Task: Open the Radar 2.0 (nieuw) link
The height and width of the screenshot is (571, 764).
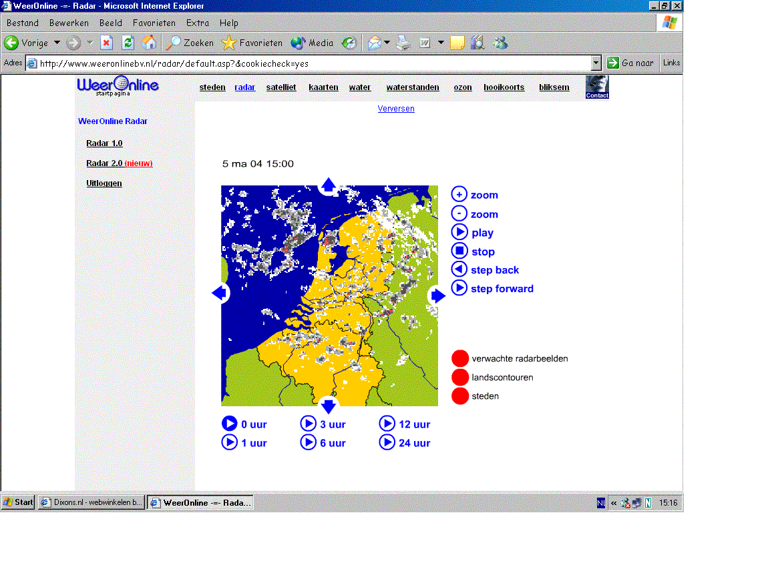Action: pos(120,163)
